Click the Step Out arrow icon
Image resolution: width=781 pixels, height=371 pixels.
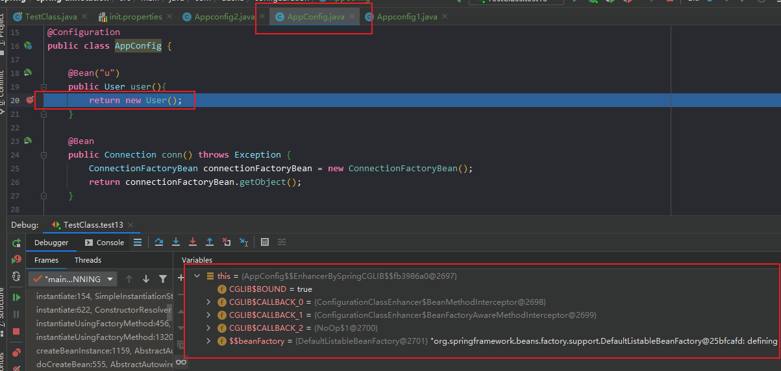tap(210, 242)
